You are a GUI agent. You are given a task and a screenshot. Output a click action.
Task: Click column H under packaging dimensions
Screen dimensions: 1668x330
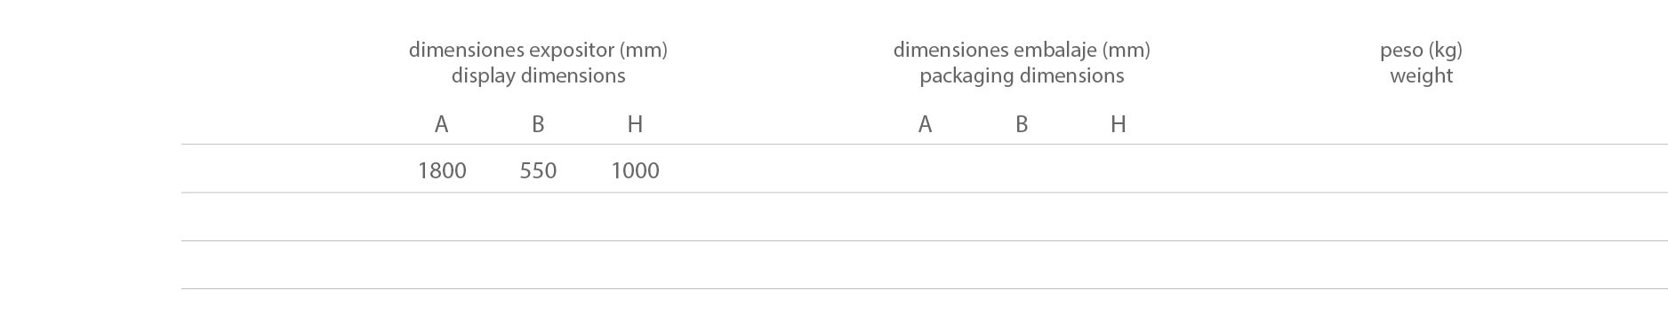[x=1119, y=124]
